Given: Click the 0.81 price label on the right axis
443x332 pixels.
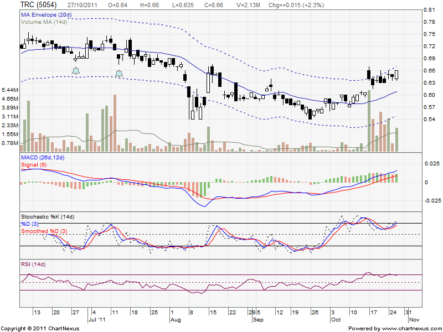Looking at the screenshot, I should 429,11.
